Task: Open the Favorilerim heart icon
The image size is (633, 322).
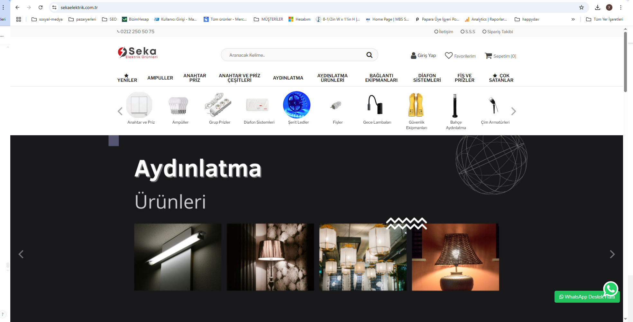Action: pos(448,56)
